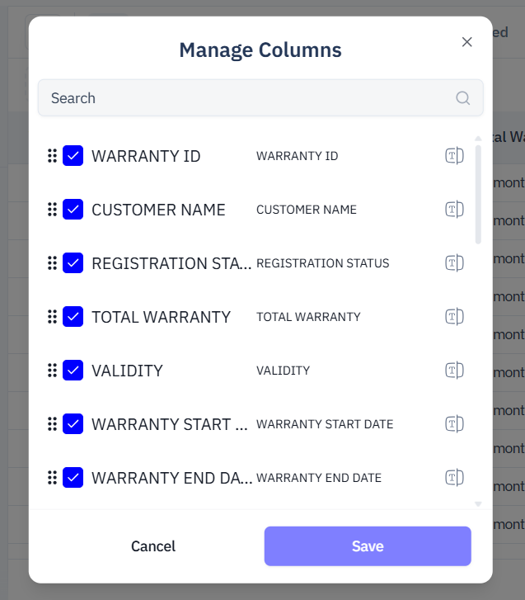Click rename icon for TOTAL WARRANTY row
Image resolution: width=525 pixels, height=600 pixels.
pos(454,316)
